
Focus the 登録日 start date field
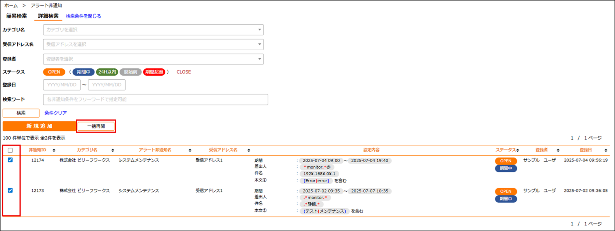[62, 85]
